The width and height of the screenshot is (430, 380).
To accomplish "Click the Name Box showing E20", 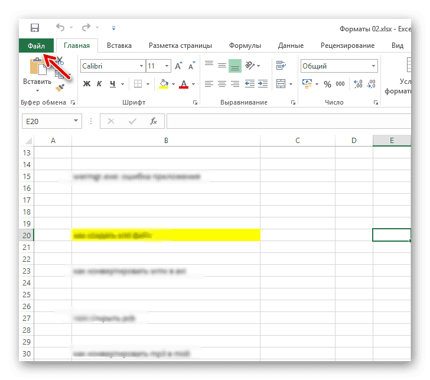I will point(52,121).
